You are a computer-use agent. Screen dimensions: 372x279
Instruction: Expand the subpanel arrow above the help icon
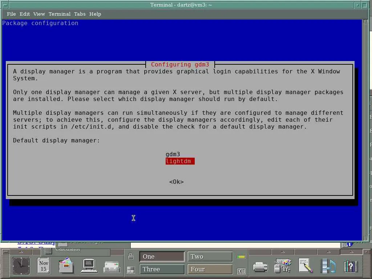351,252
